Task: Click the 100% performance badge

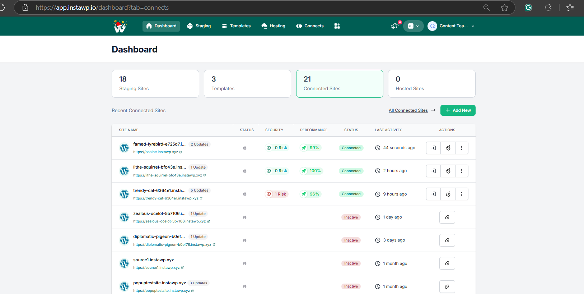Action: point(312,171)
